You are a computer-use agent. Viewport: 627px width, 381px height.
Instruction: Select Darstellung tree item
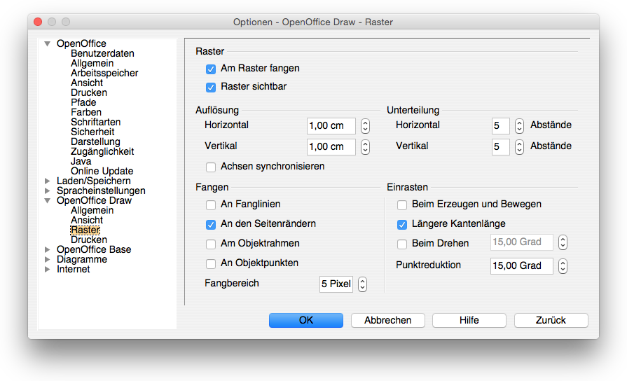click(95, 141)
